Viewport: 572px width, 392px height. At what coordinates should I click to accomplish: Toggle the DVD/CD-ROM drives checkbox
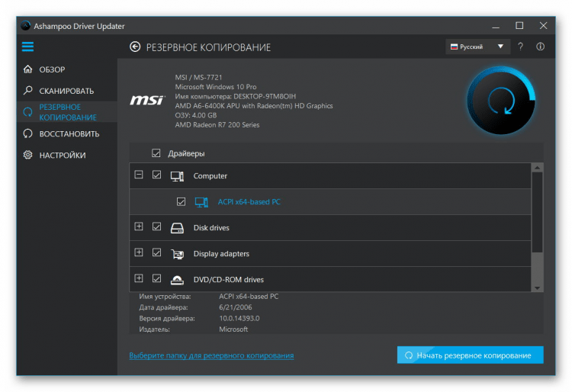156,278
